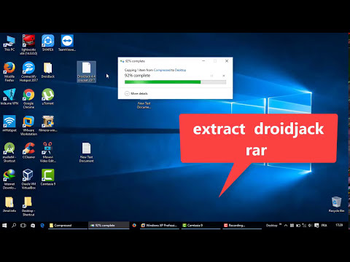Open uTorrent desktop shortcut
The image size is (350, 262).
click(48, 97)
